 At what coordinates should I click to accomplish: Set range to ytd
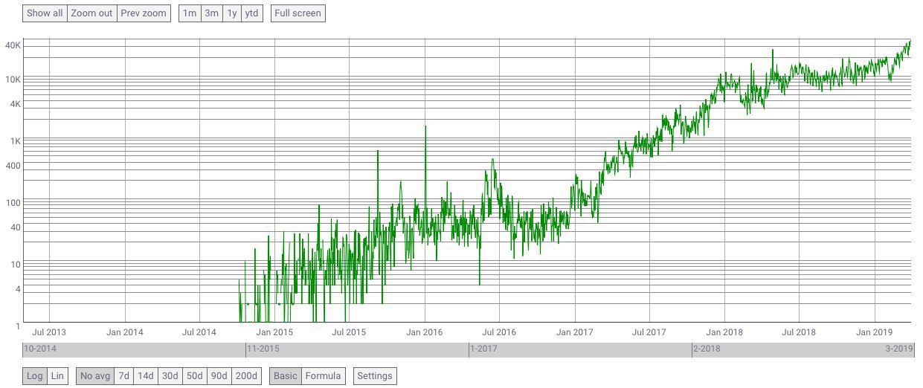[252, 13]
